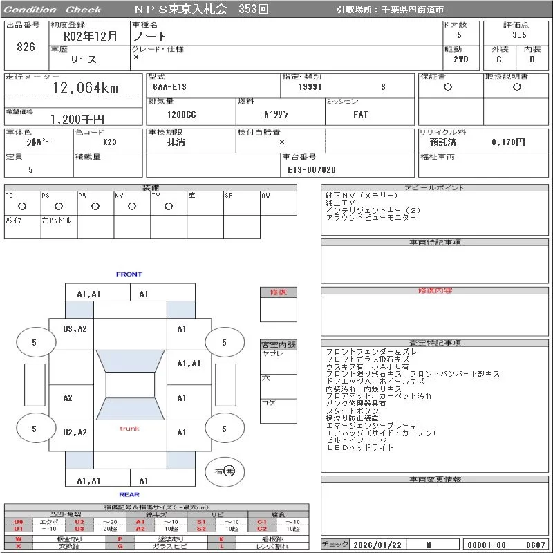Viewport: 553px width, 553px height.
Task: Click the 取扱説明書 circle mark
Action: pyautogui.click(x=516, y=87)
